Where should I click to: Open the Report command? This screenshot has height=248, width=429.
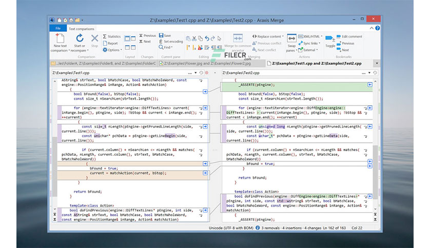pos(110,43)
